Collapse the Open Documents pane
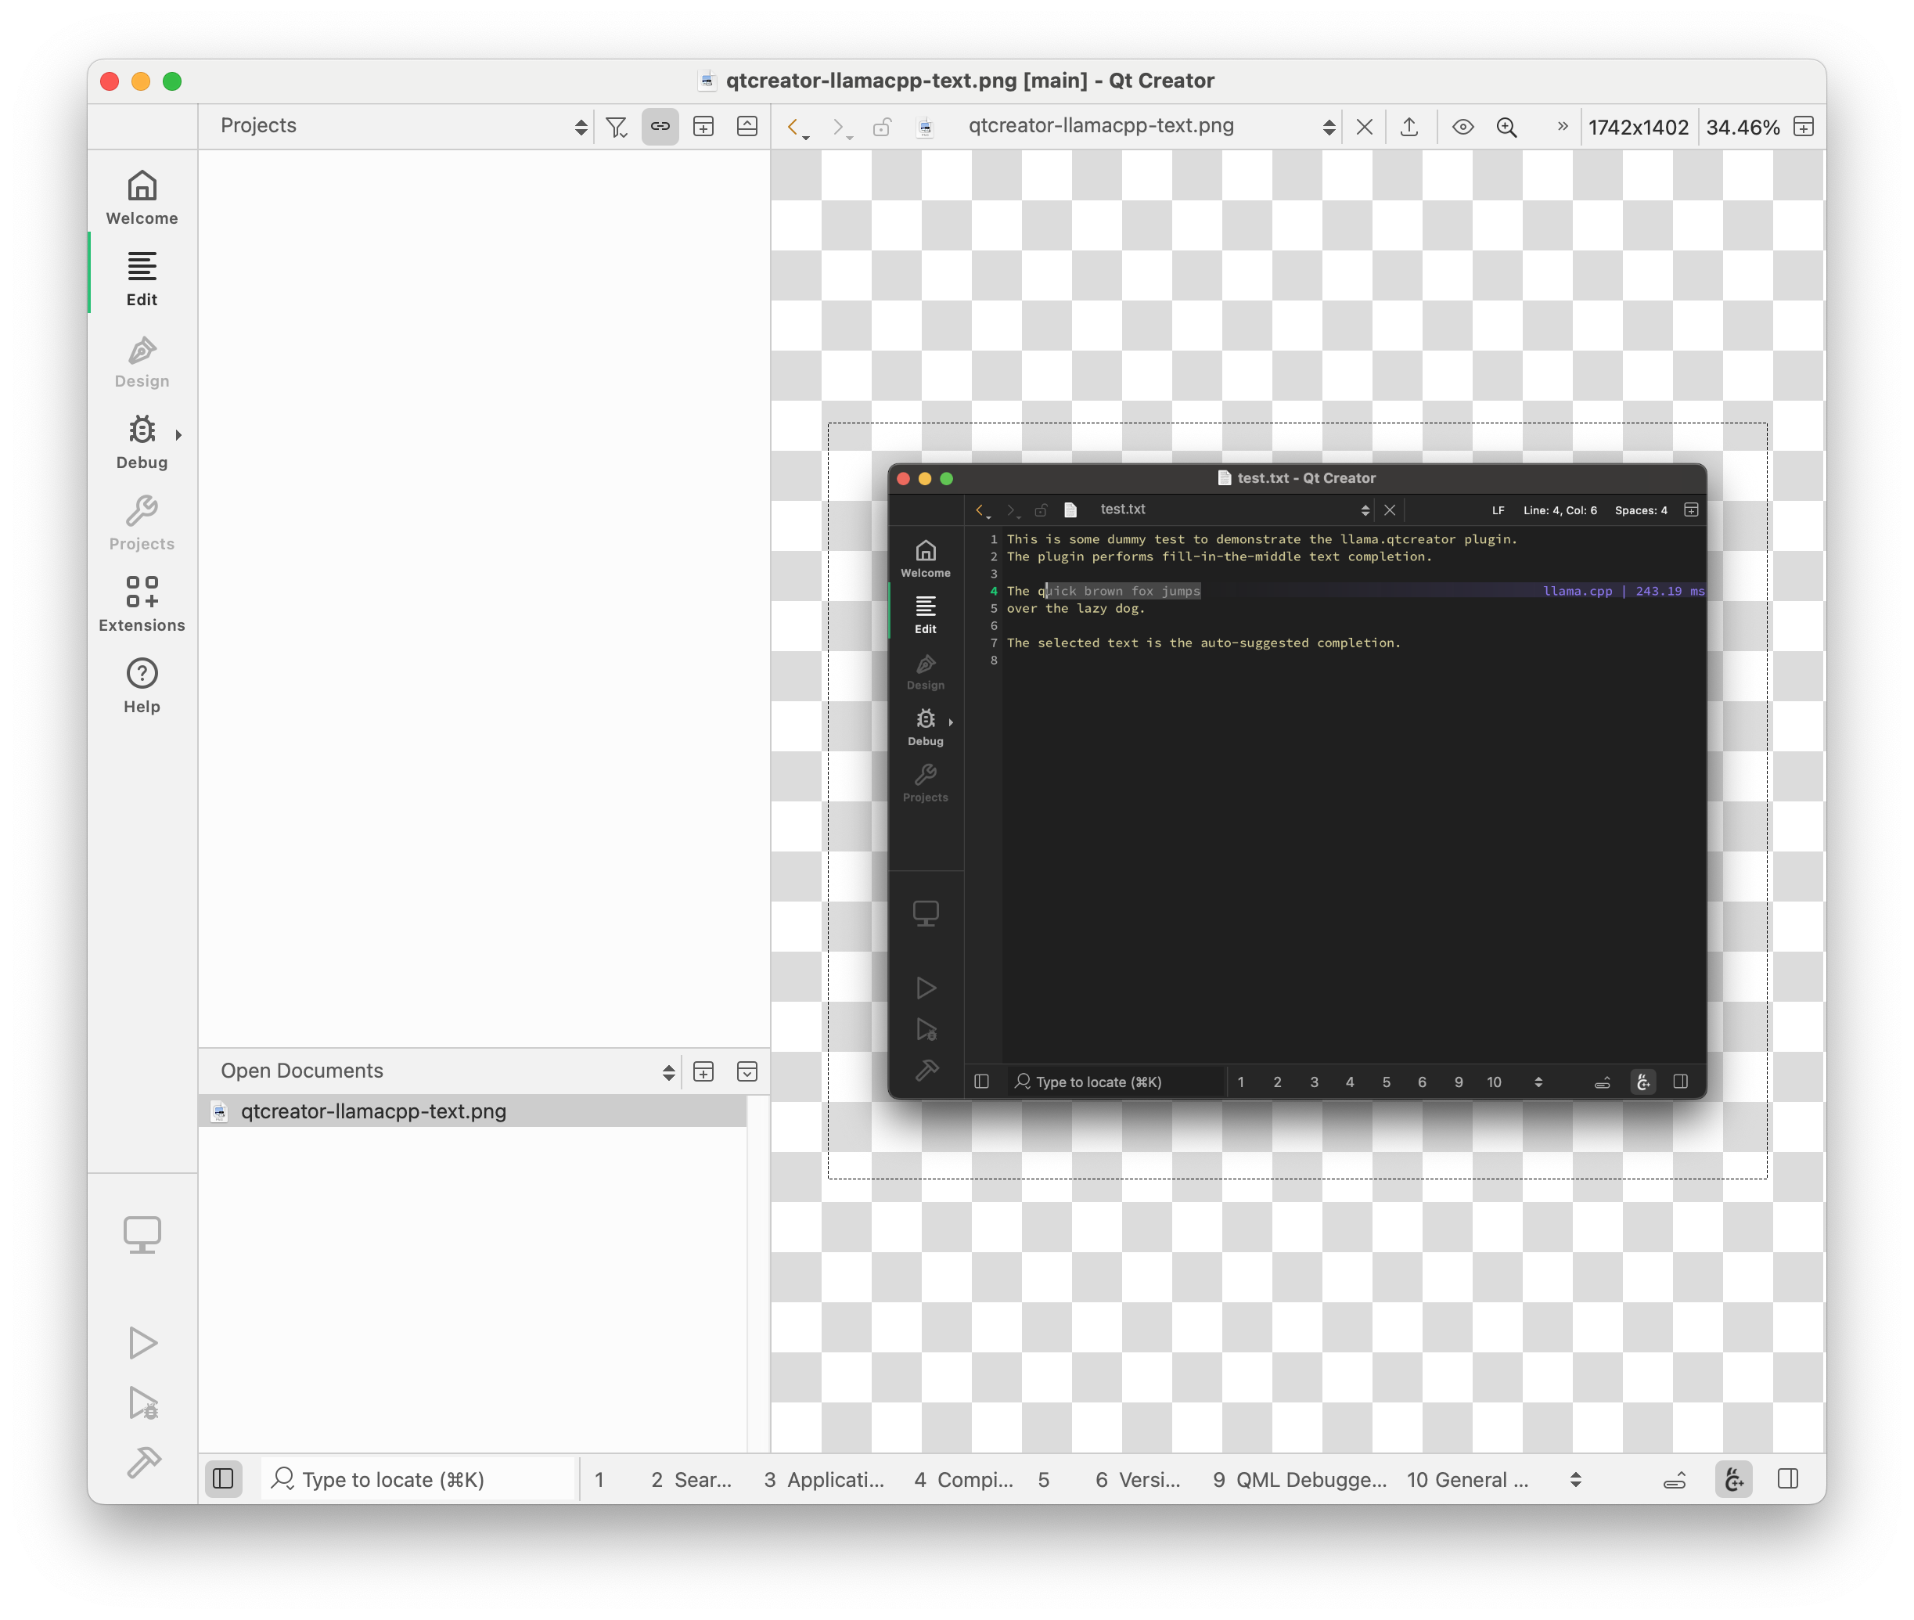The height and width of the screenshot is (1620, 1914). [747, 1071]
